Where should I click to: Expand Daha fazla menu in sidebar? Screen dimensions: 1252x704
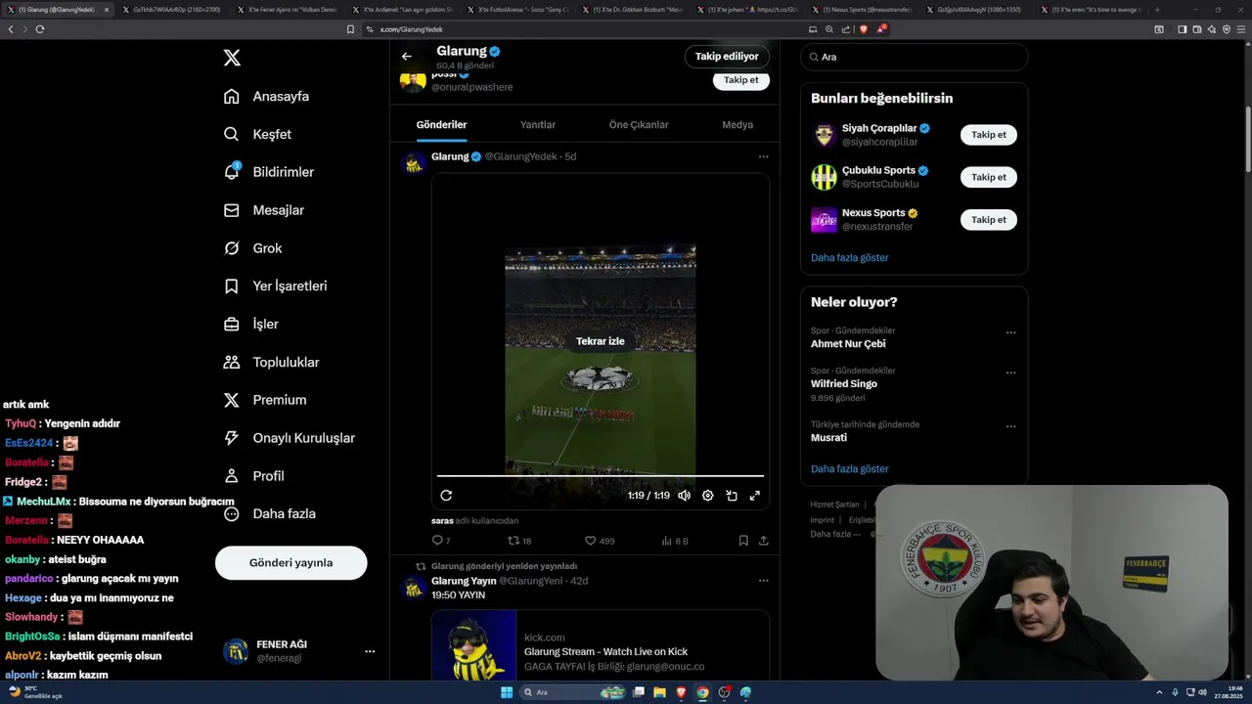tap(269, 513)
